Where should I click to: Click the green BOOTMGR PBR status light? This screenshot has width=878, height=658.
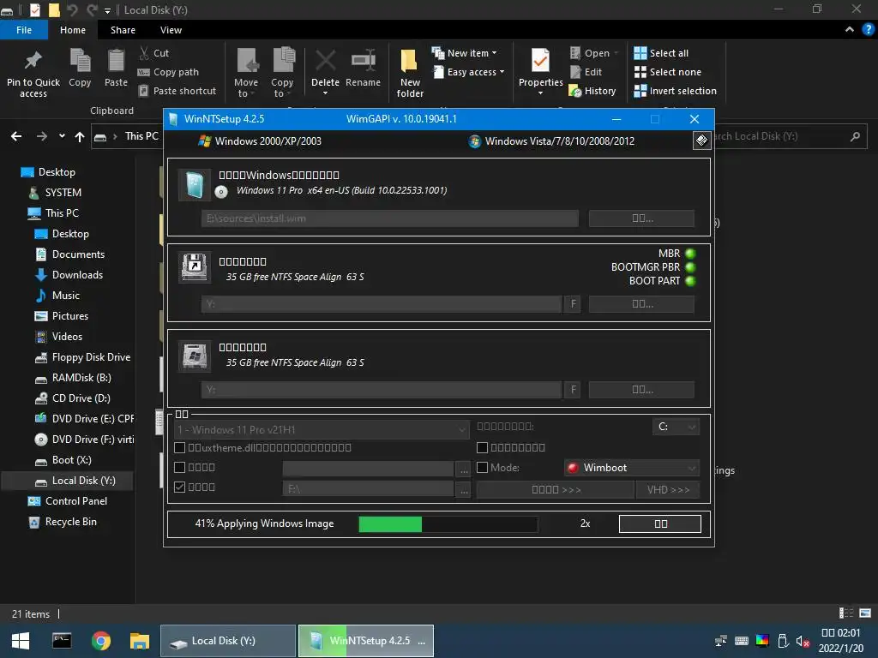point(690,267)
